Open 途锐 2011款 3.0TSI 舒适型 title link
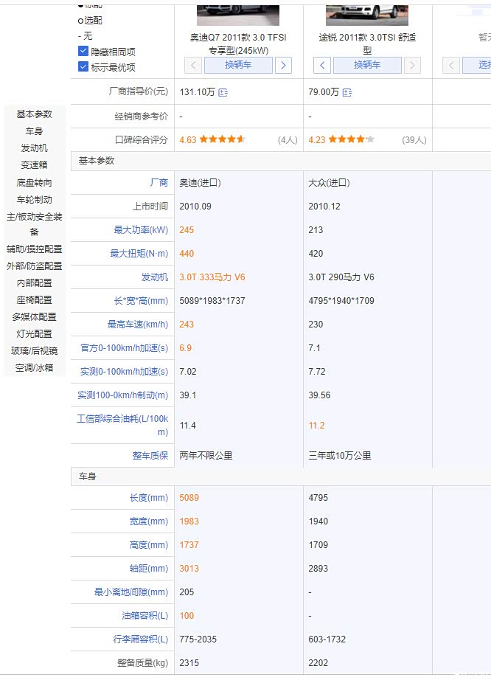The width and height of the screenshot is (491, 683). coord(367,44)
